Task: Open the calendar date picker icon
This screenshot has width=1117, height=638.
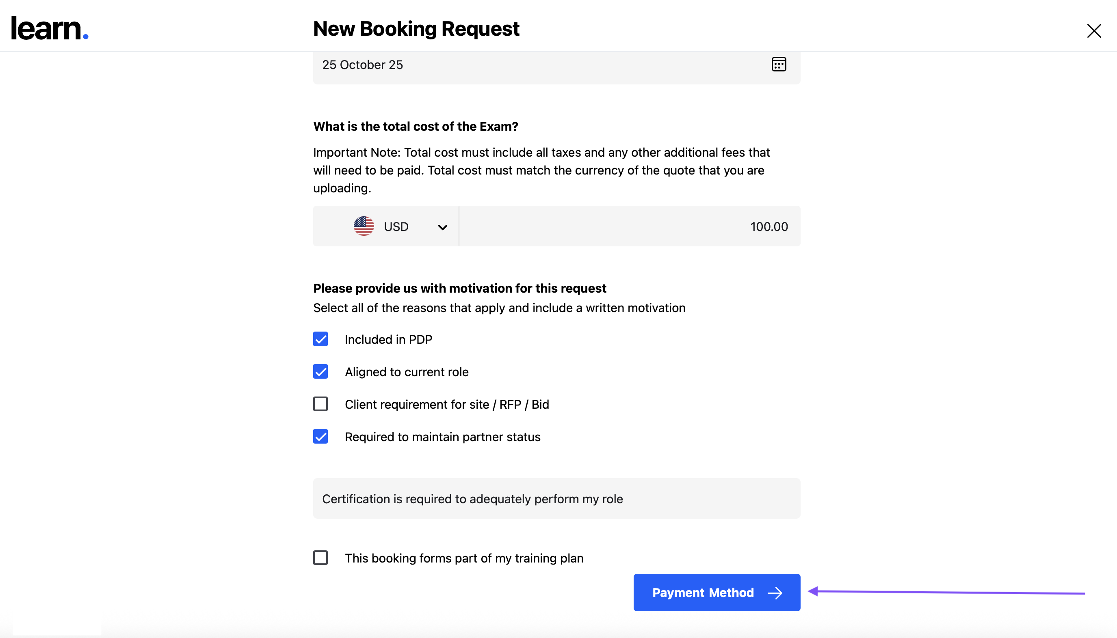Action: pos(778,65)
